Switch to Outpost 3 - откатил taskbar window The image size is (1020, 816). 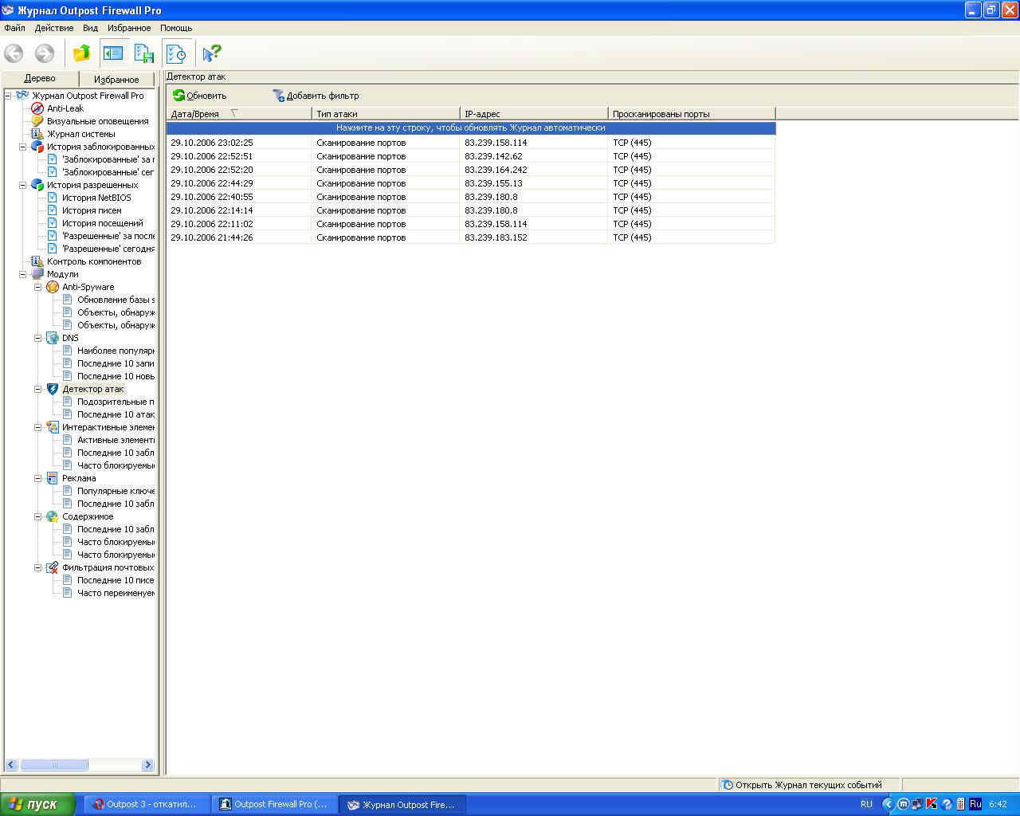coord(147,804)
